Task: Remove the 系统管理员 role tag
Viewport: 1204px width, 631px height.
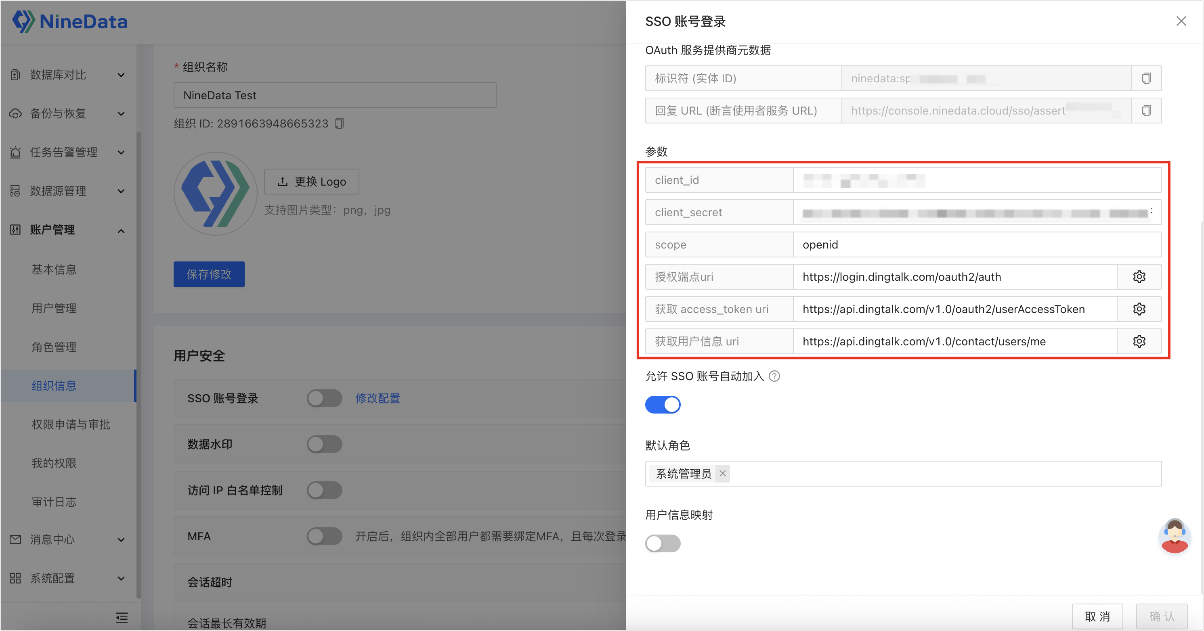Action: pos(723,474)
